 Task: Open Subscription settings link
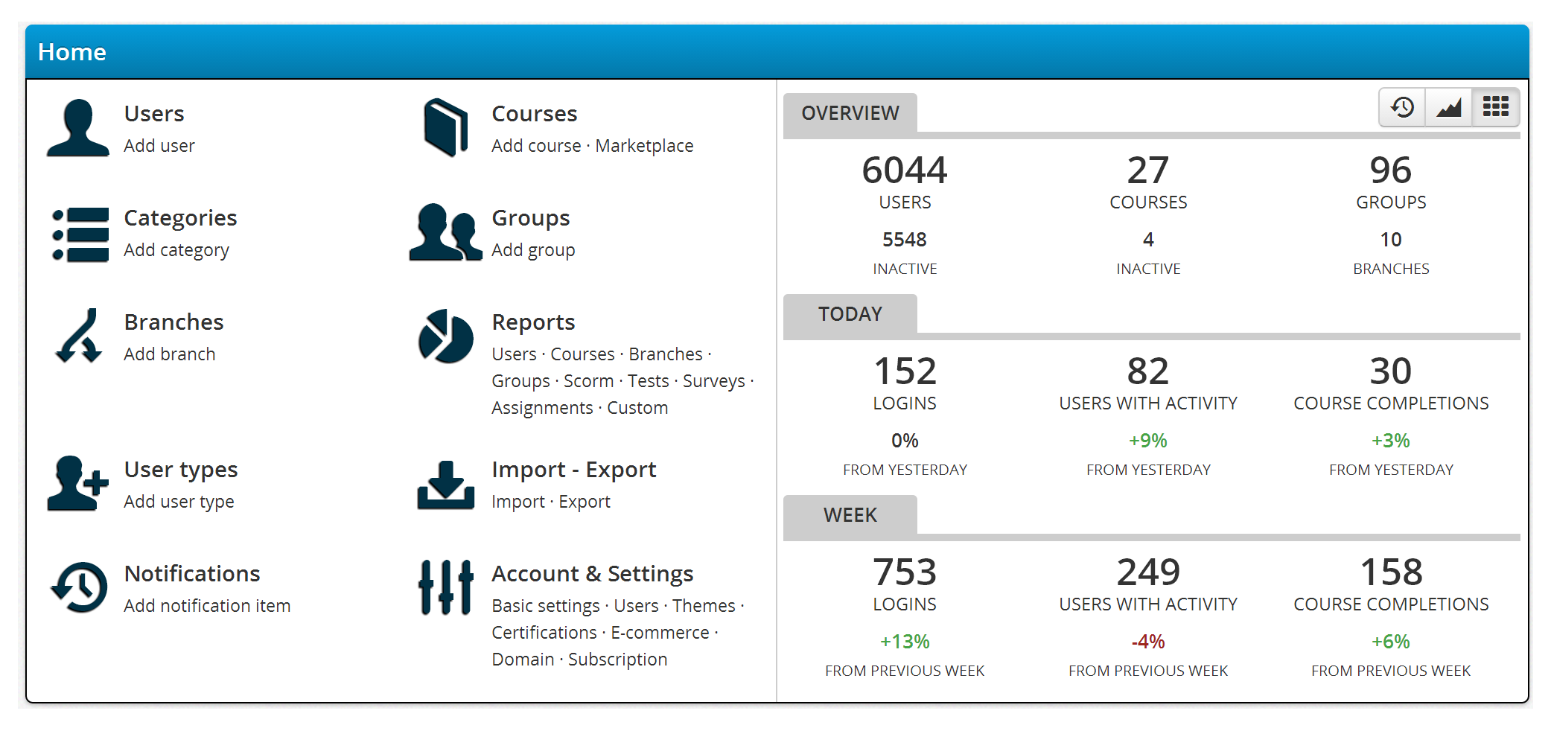point(617,660)
